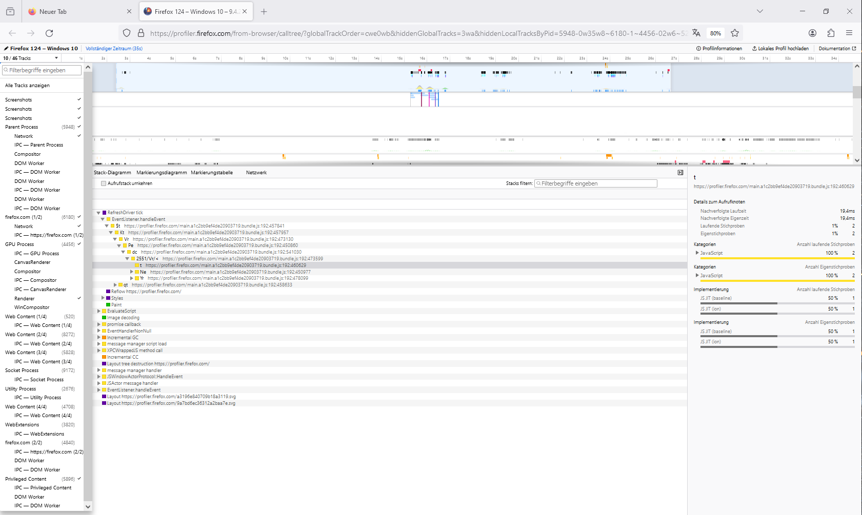862x515 pixels.
Task: Toggle the GPU Process track checkmark
Action: click(x=79, y=244)
